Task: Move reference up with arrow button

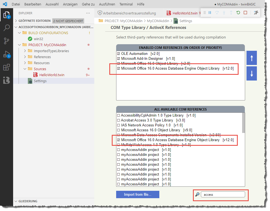Action: [251, 58]
